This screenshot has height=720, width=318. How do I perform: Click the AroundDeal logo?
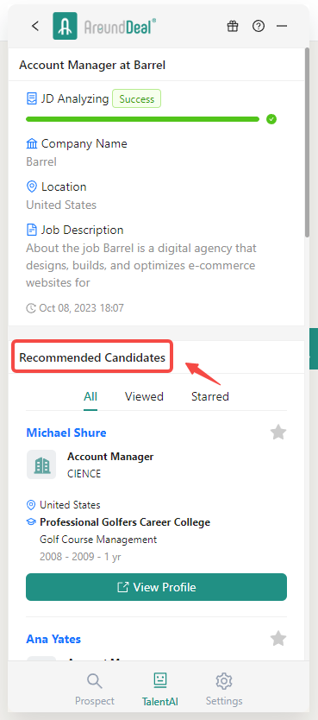pyautogui.click(x=104, y=26)
